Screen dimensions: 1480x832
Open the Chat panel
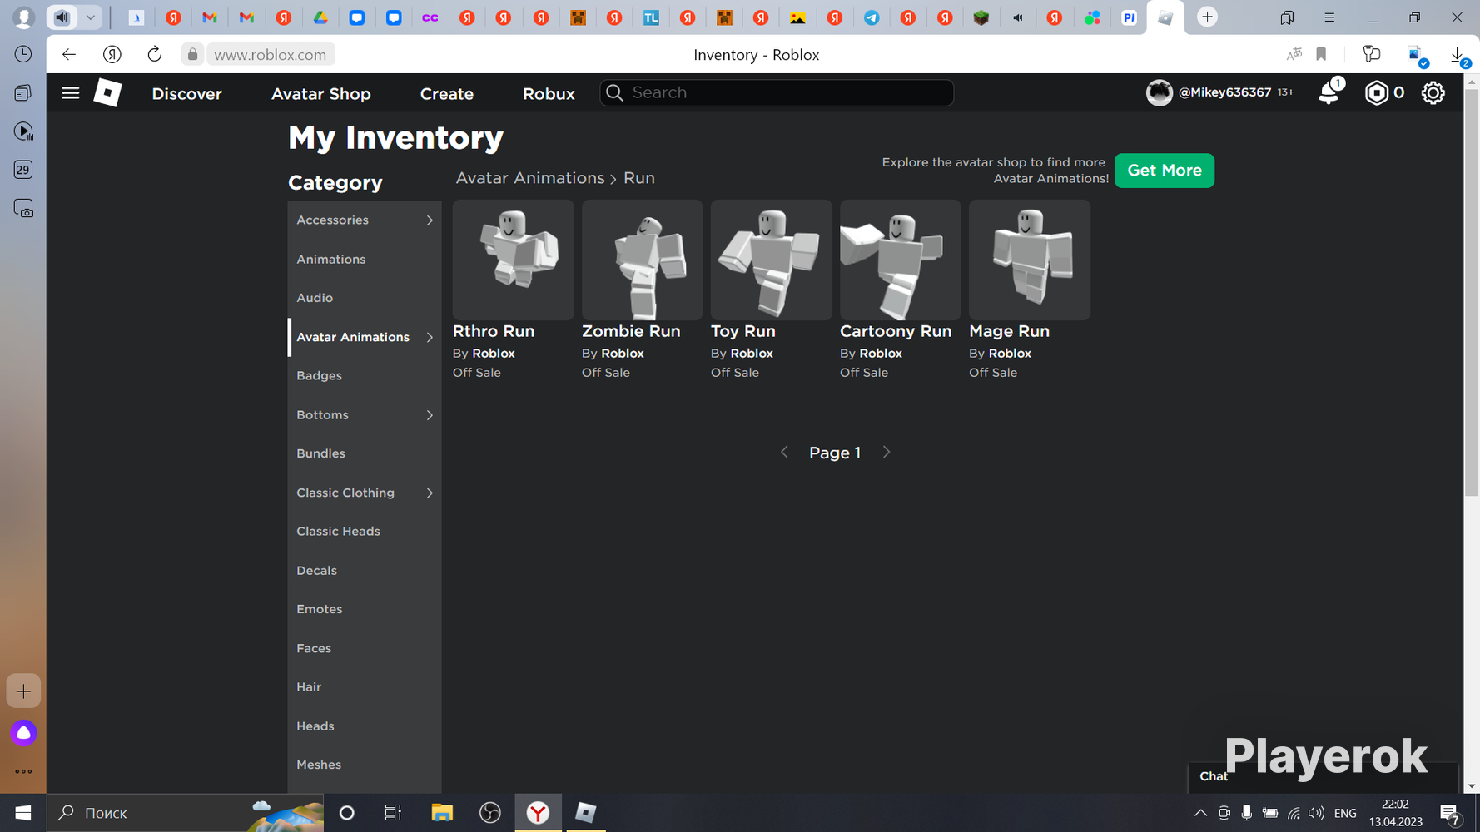pos(1323,777)
